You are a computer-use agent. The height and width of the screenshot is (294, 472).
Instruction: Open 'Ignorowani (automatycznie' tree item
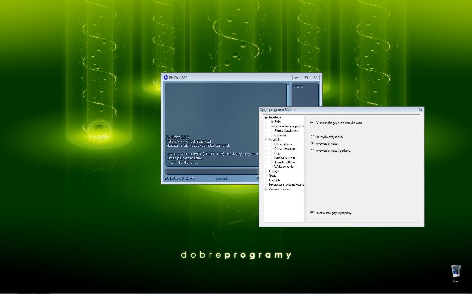(x=287, y=185)
